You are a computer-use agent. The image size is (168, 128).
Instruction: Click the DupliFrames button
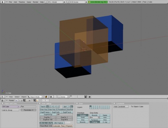pyautogui.click(x=45, y=112)
